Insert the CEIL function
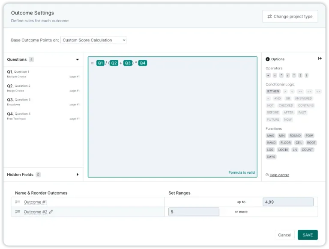 point(299,143)
